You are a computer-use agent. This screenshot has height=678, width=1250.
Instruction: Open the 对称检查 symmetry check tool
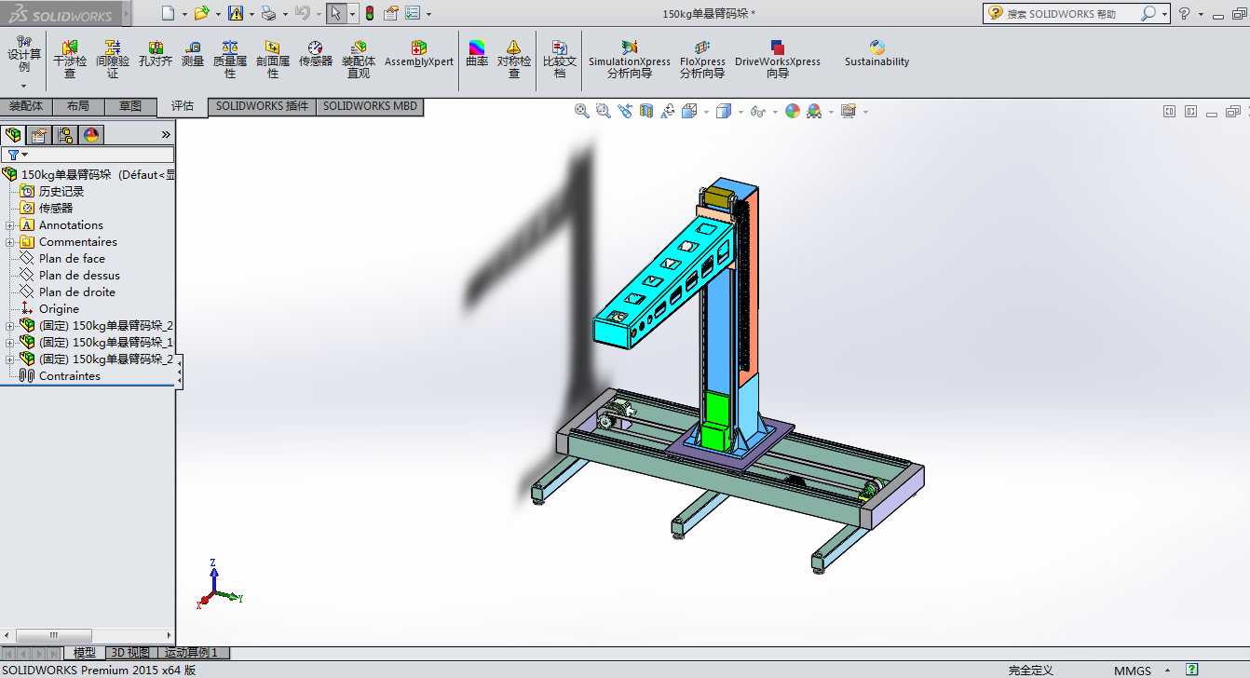click(x=513, y=55)
